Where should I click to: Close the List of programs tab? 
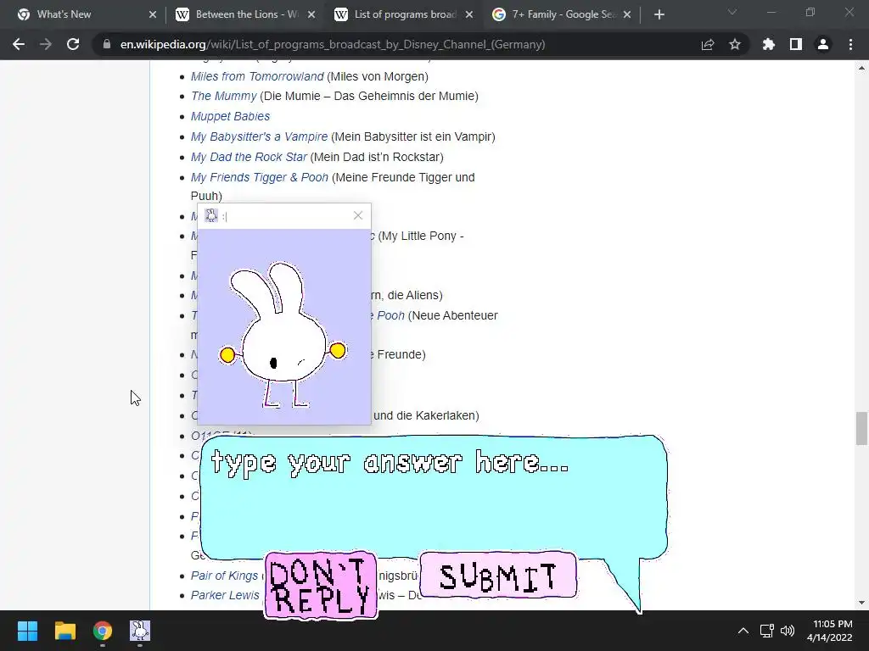tap(469, 14)
